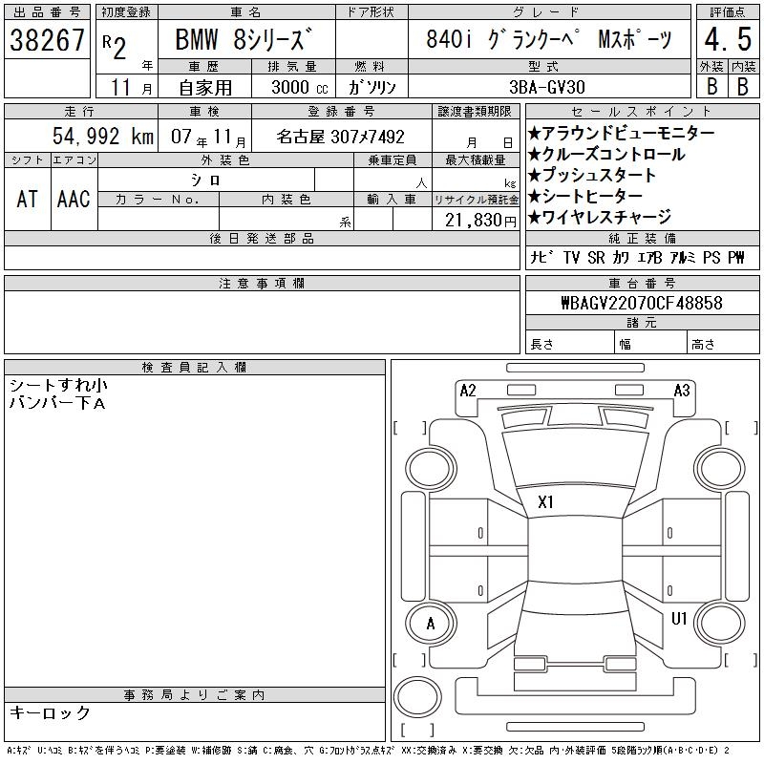764x764 pixels.
Task: Click the registration number 名古屋 307メ7492
Action: tap(341, 137)
